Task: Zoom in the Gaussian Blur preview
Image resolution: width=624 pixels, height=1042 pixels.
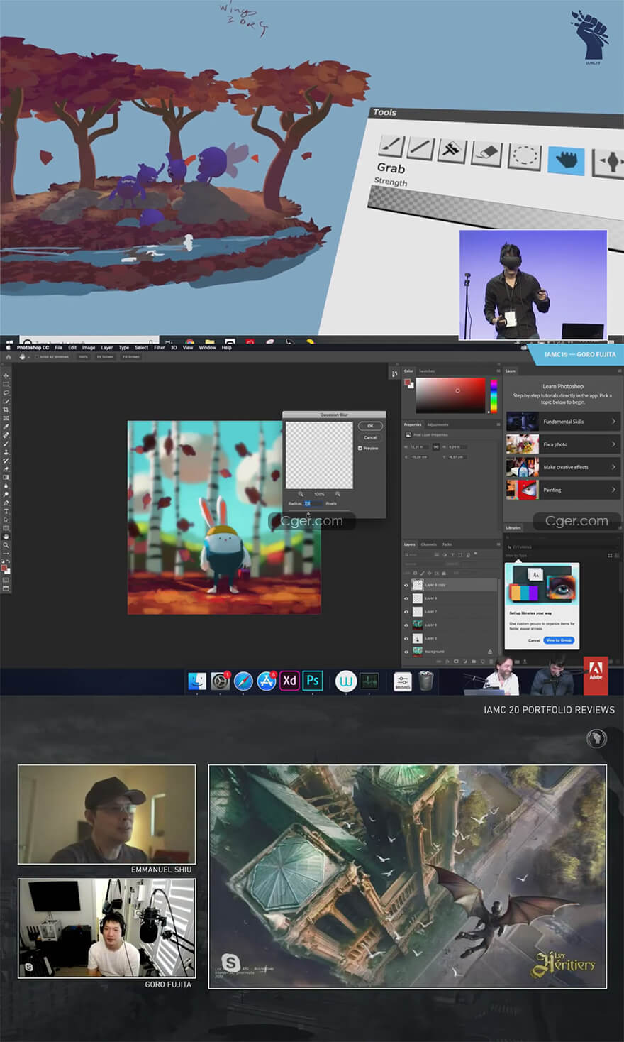Action: tap(338, 494)
